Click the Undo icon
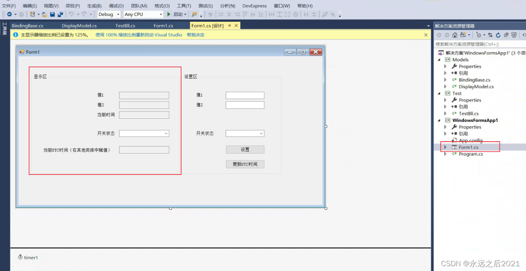 tap(71, 14)
